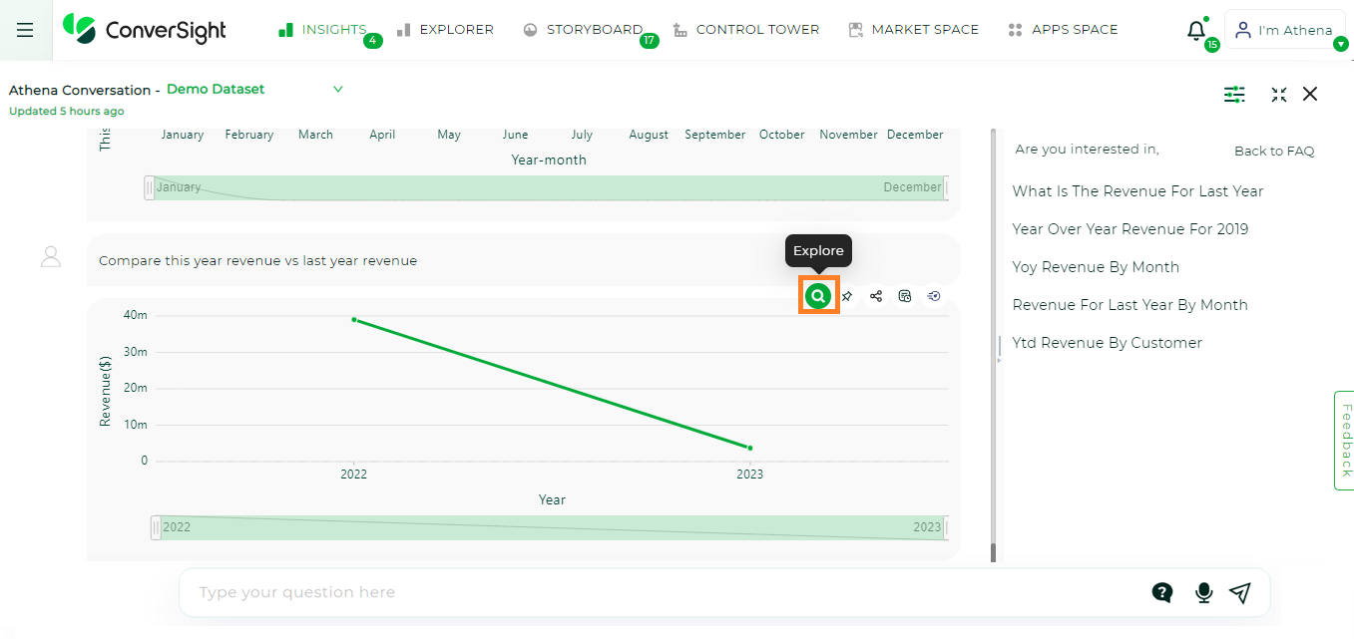Click the suggestions panel collapse handle
1354x639 pixels.
(999, 349)
